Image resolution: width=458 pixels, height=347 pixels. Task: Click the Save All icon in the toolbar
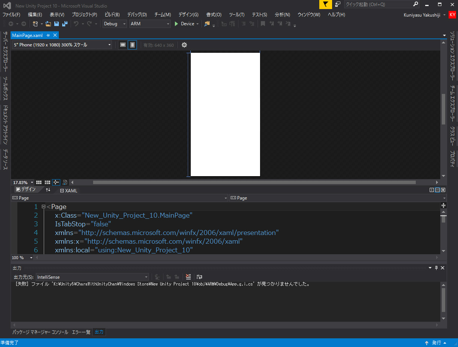64,23
